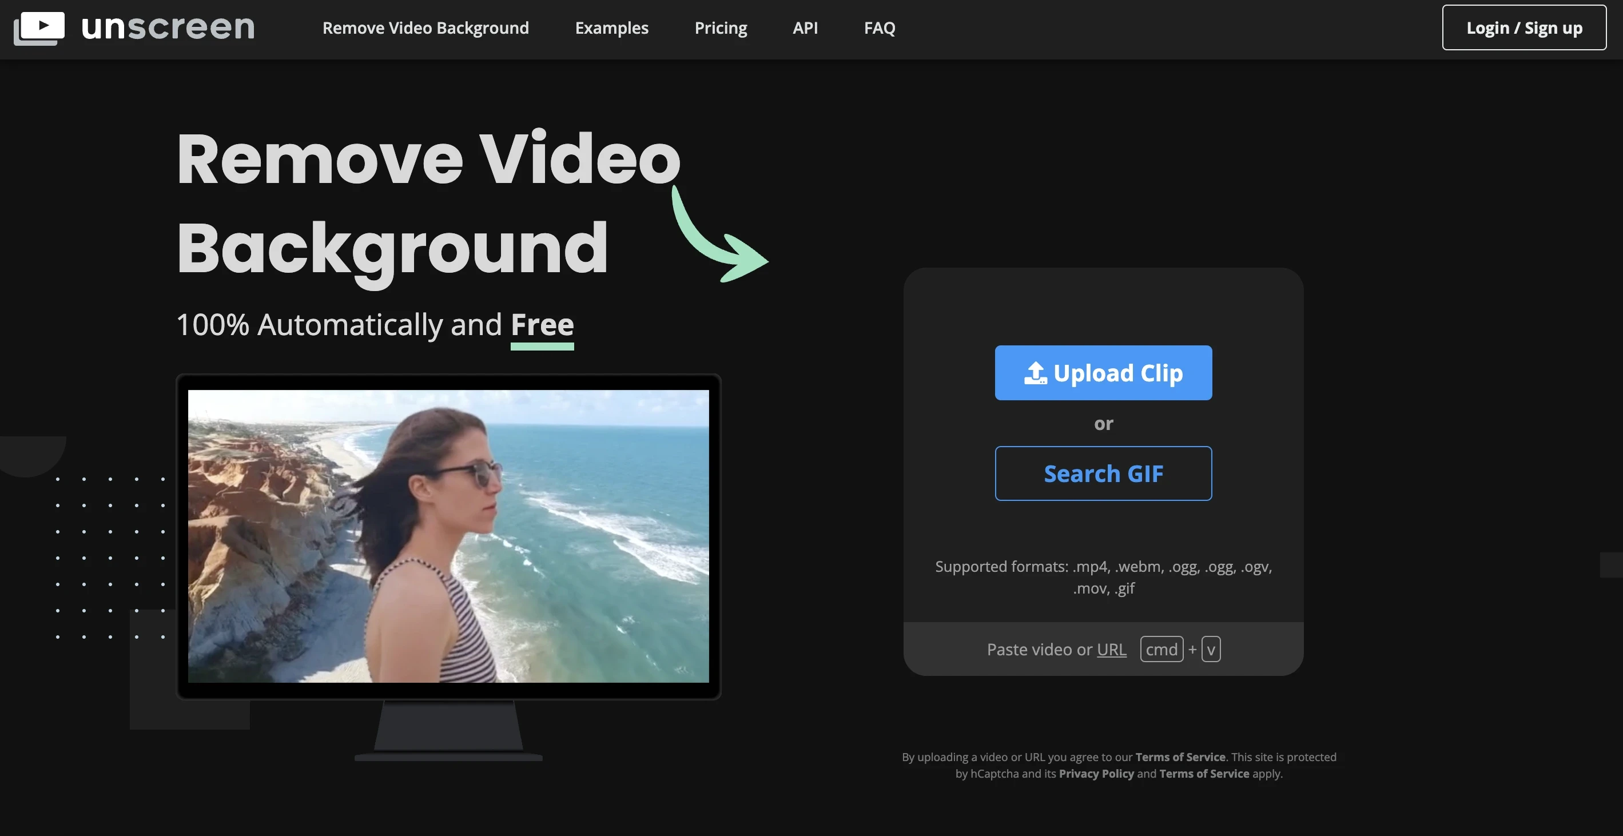Click Login / Sign up button

[x=1523, y=27]
